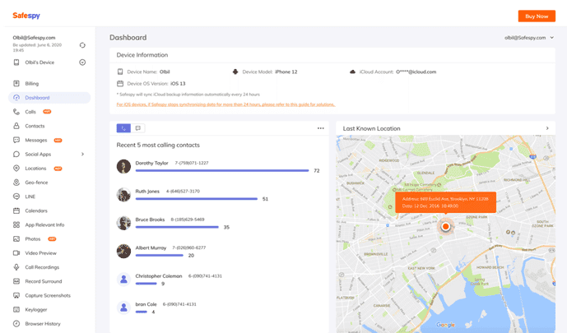Click the Device OS Version calendar icon

120,83
